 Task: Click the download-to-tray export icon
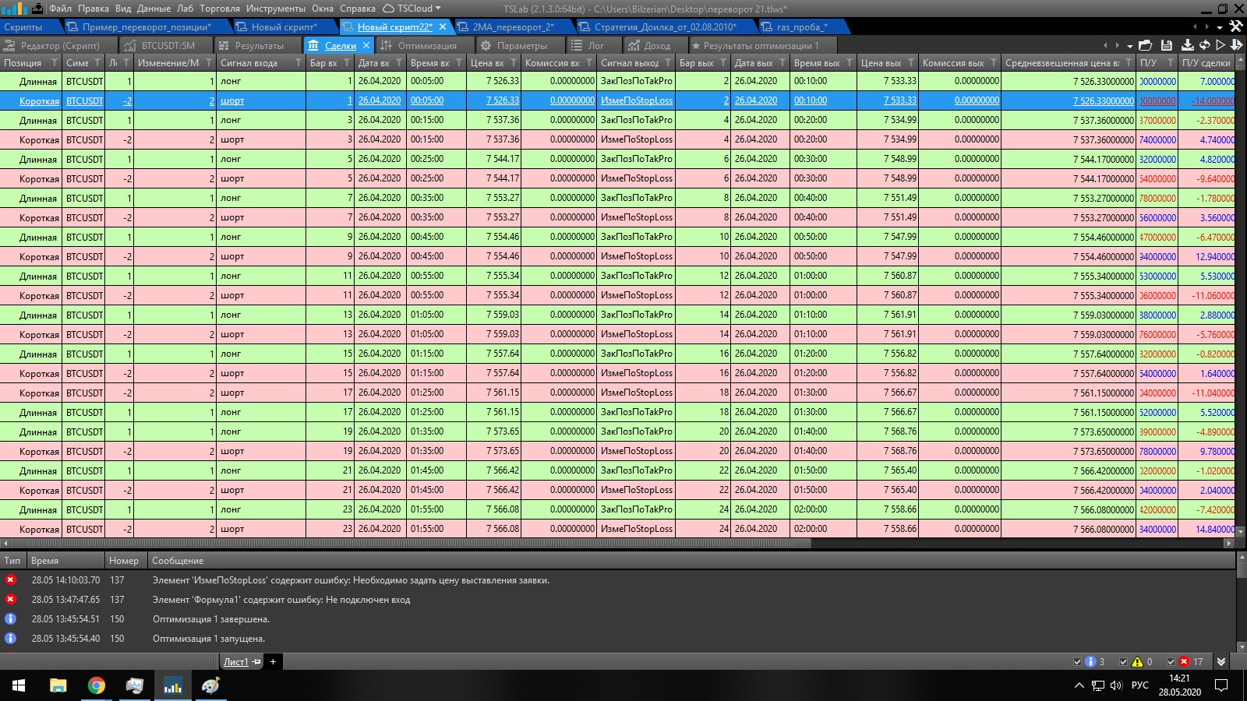pos(1188,45)
